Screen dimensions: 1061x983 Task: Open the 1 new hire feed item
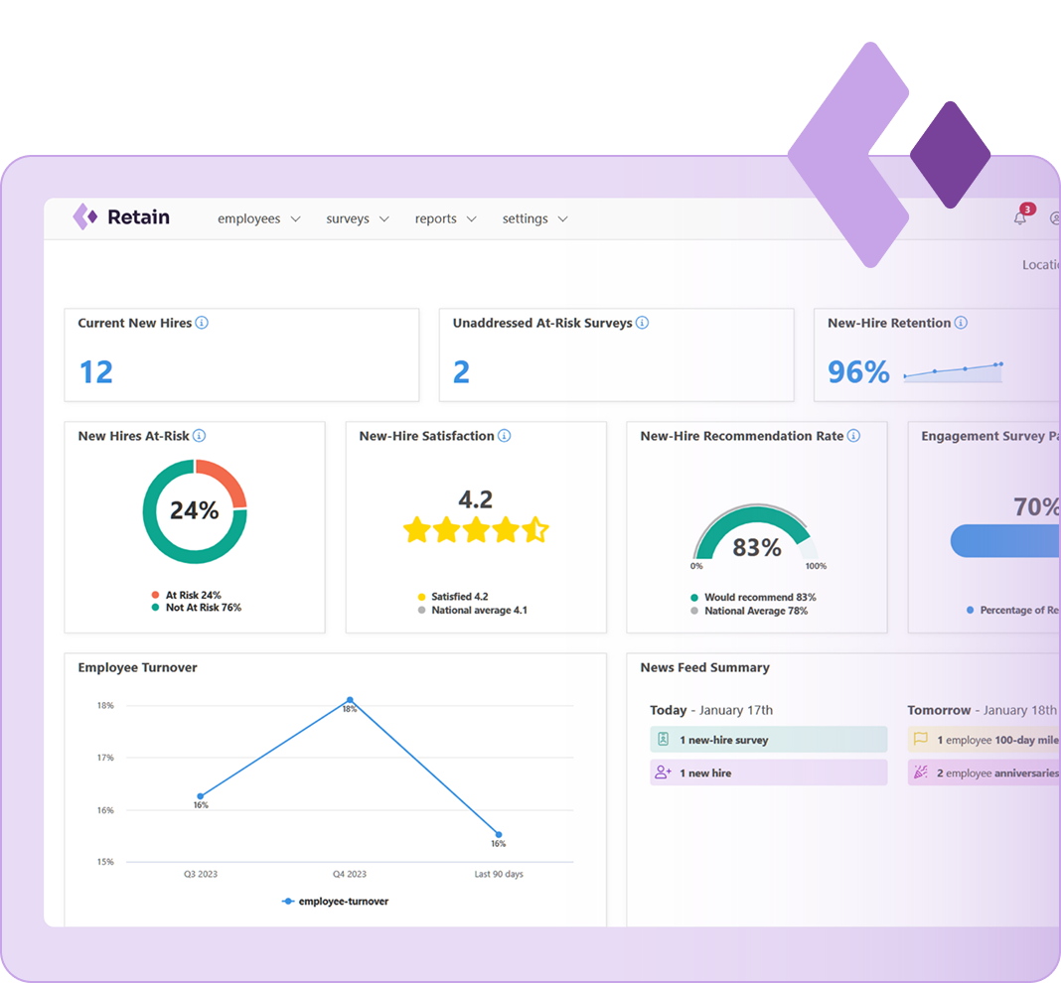coord(768,772)
